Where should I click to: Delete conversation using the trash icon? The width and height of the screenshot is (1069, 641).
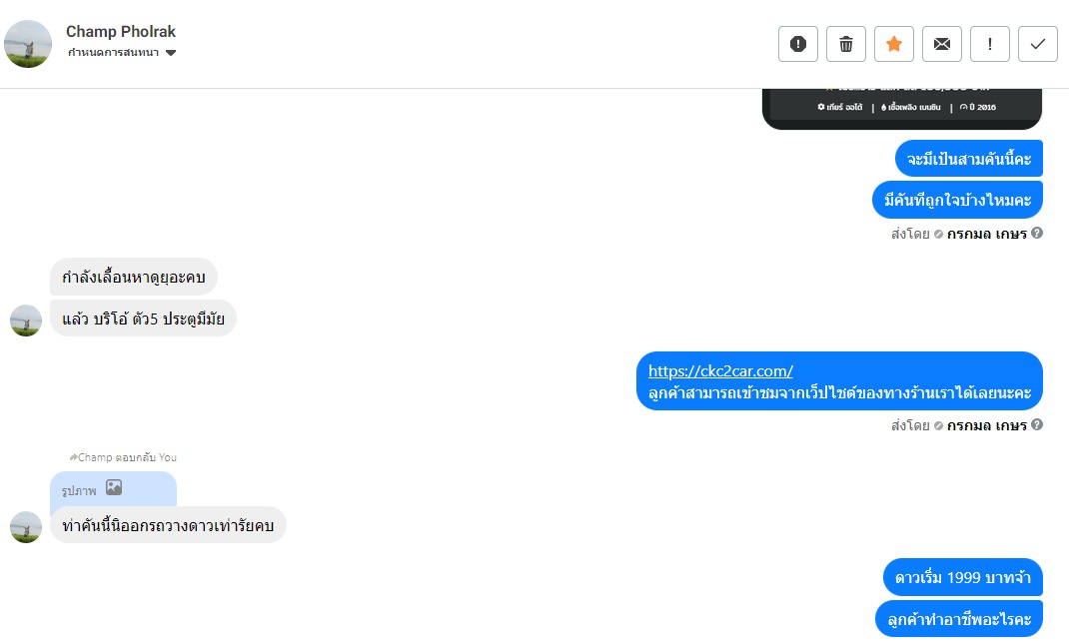pos(846,44)
